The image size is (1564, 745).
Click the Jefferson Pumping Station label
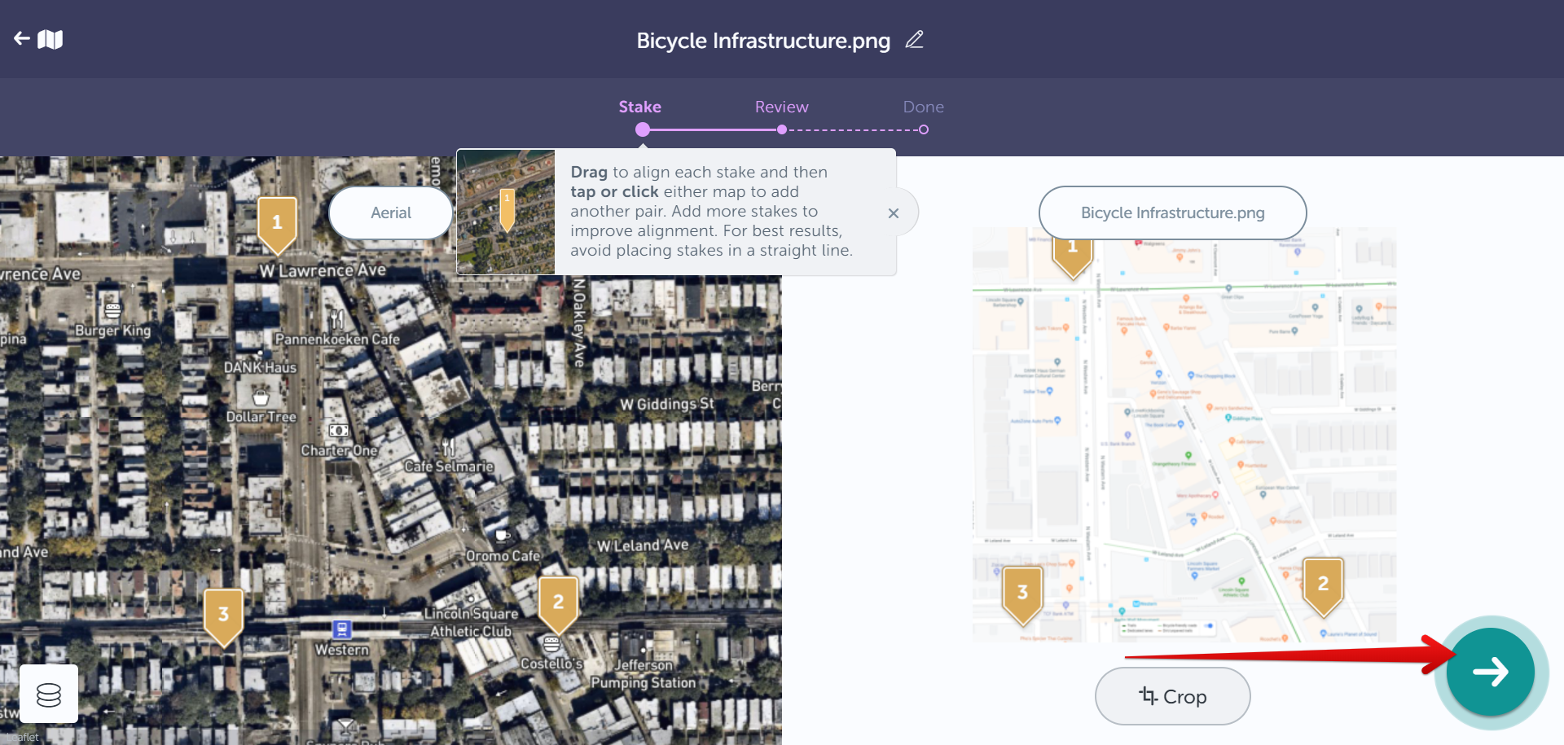tap(644, 674)
